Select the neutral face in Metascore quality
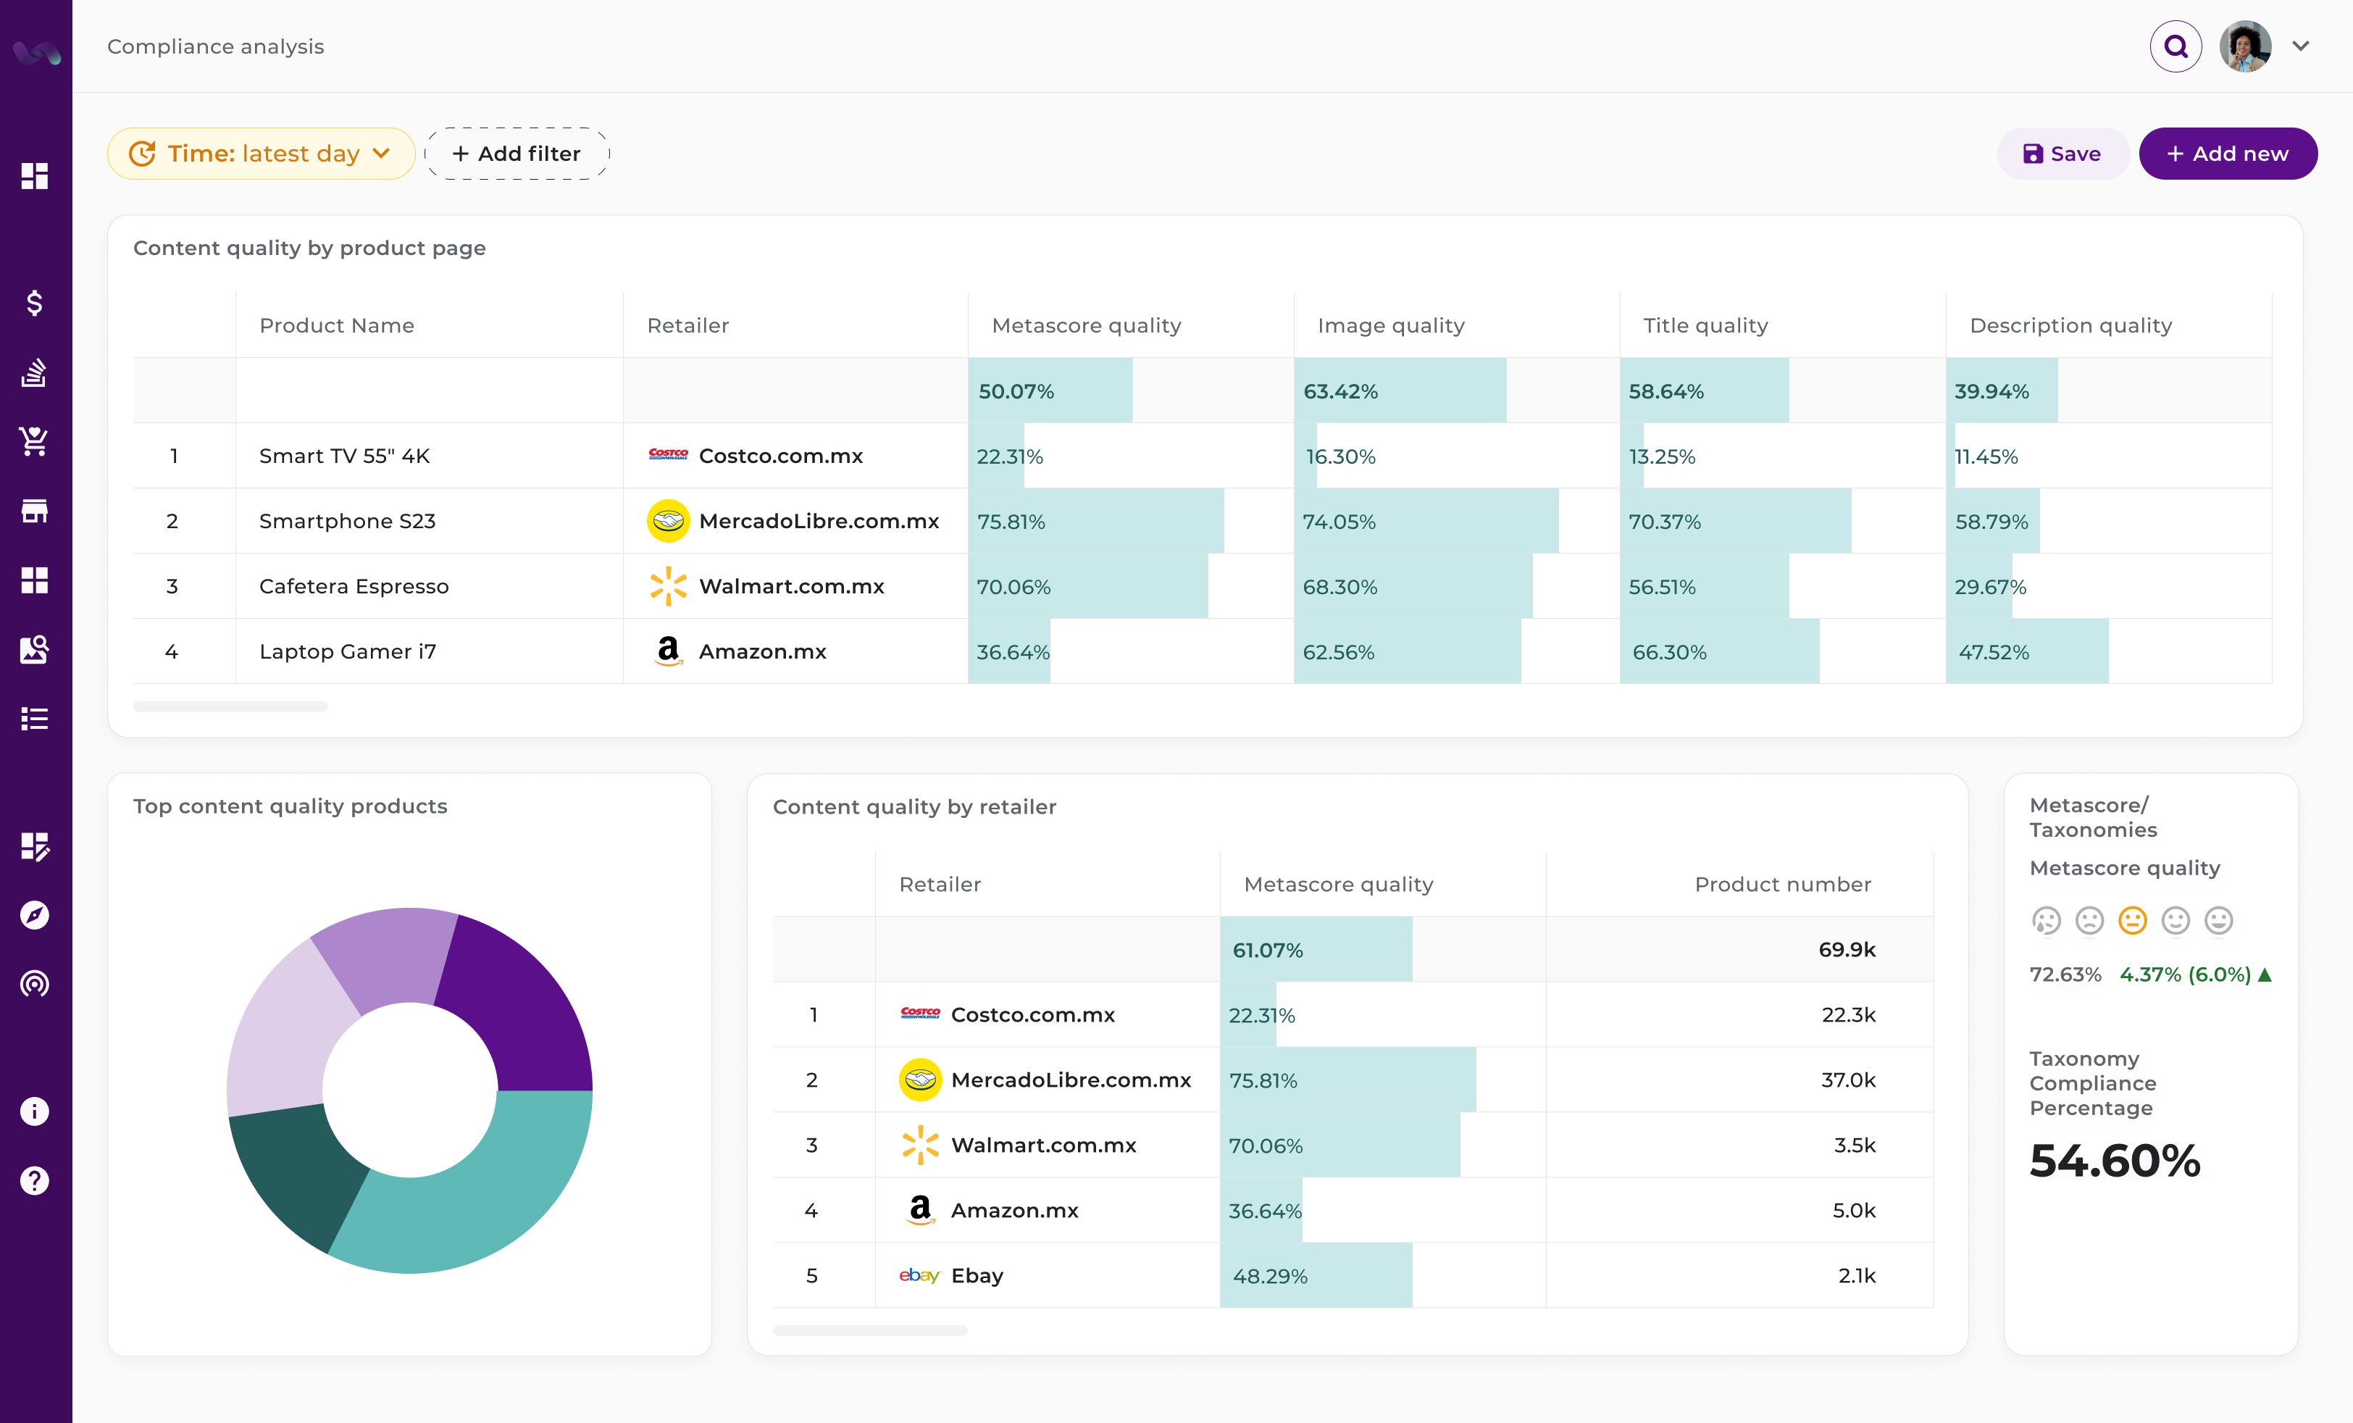 pos(2133,921)
